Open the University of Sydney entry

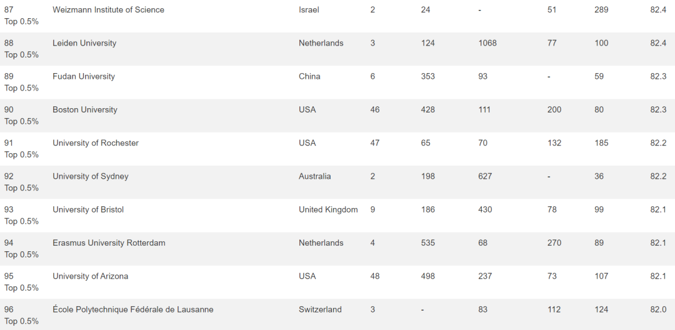click(91, 176)
